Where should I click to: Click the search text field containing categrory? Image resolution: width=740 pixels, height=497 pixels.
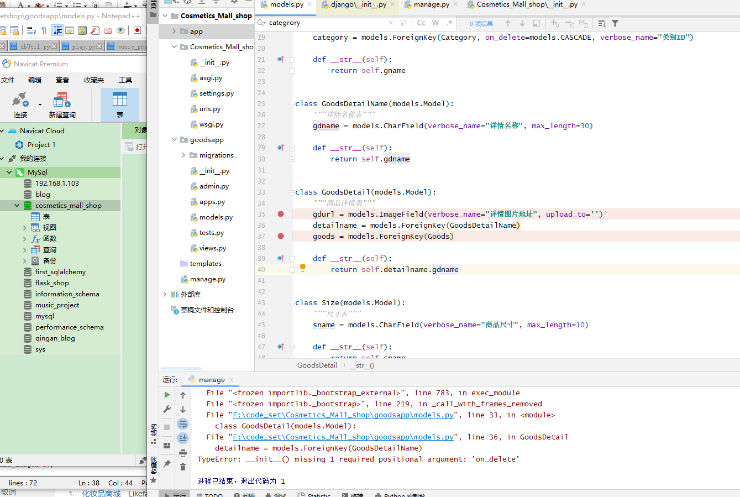point(326,23)
